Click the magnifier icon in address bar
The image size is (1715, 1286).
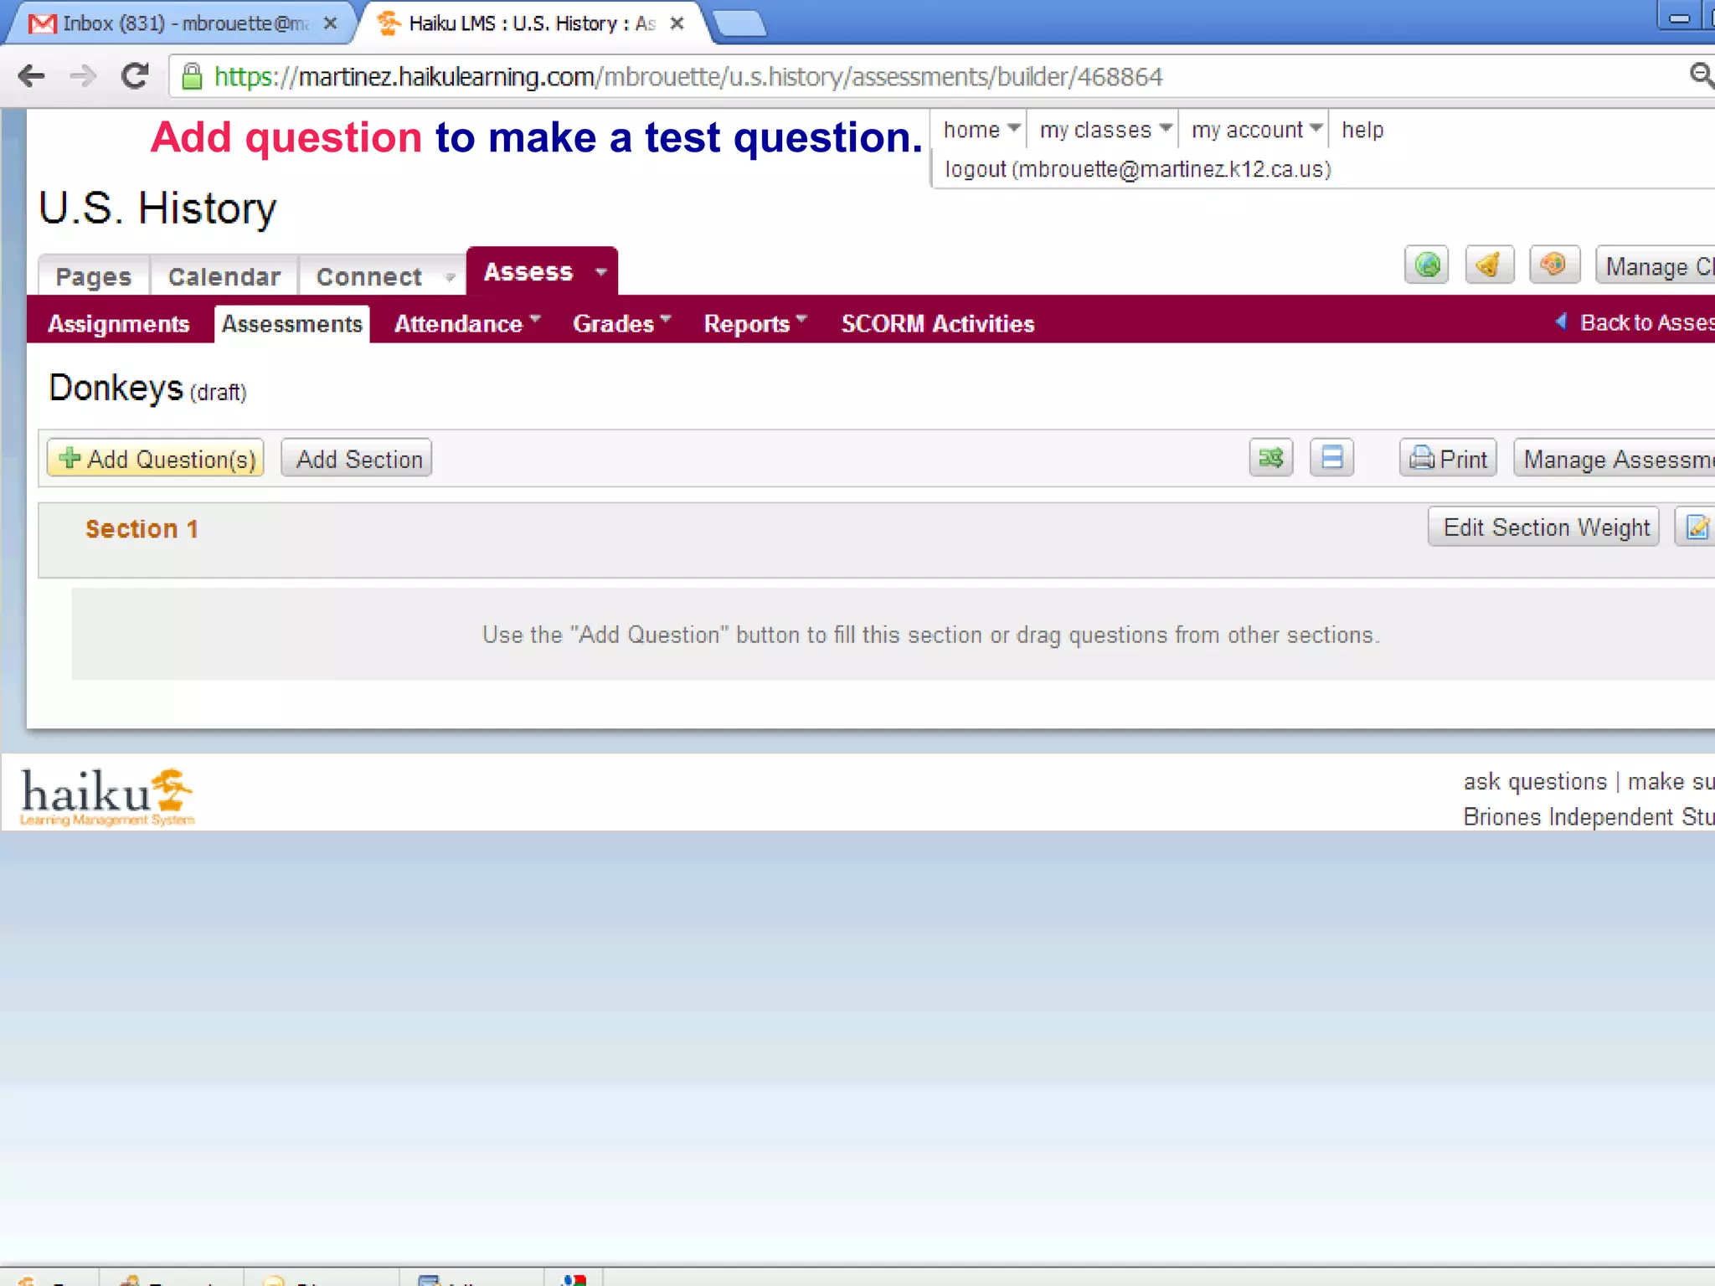click(x=1701, y=75)
